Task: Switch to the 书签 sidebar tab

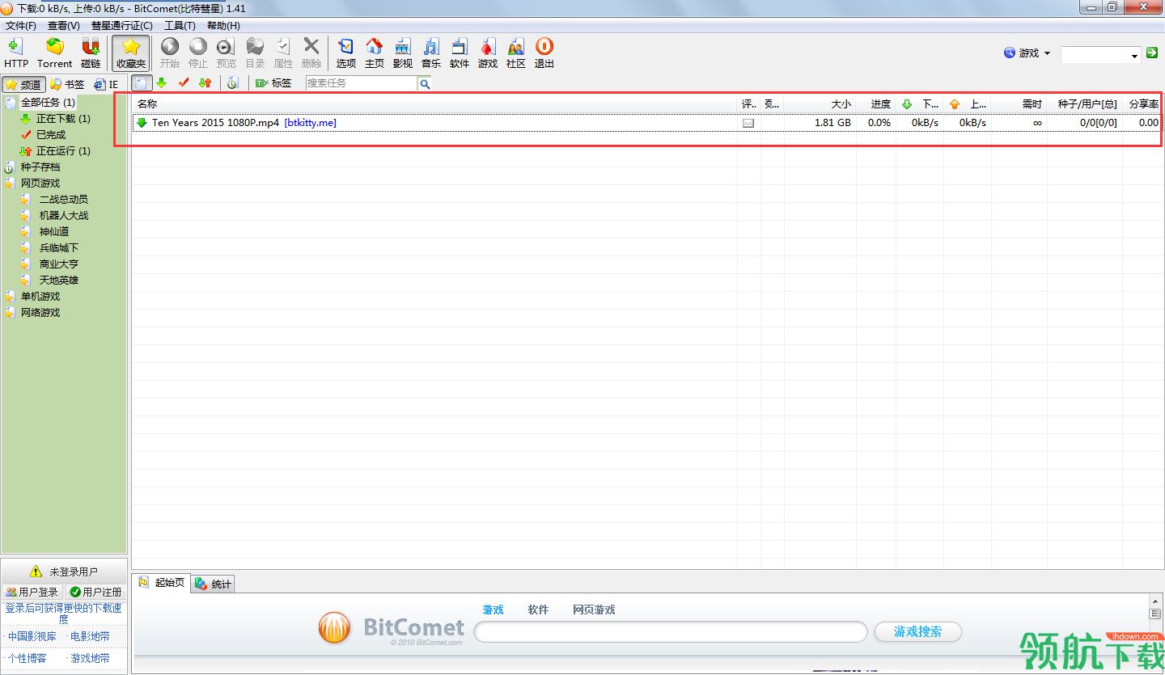Action: point(67,84)
